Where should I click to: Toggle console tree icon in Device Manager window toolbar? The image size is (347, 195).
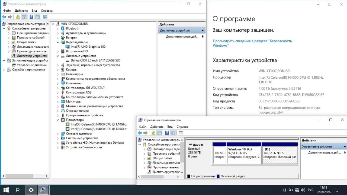(24, 17)
